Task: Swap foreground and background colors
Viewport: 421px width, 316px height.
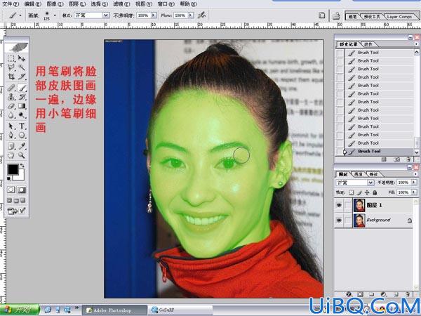Action: [22, 166]
